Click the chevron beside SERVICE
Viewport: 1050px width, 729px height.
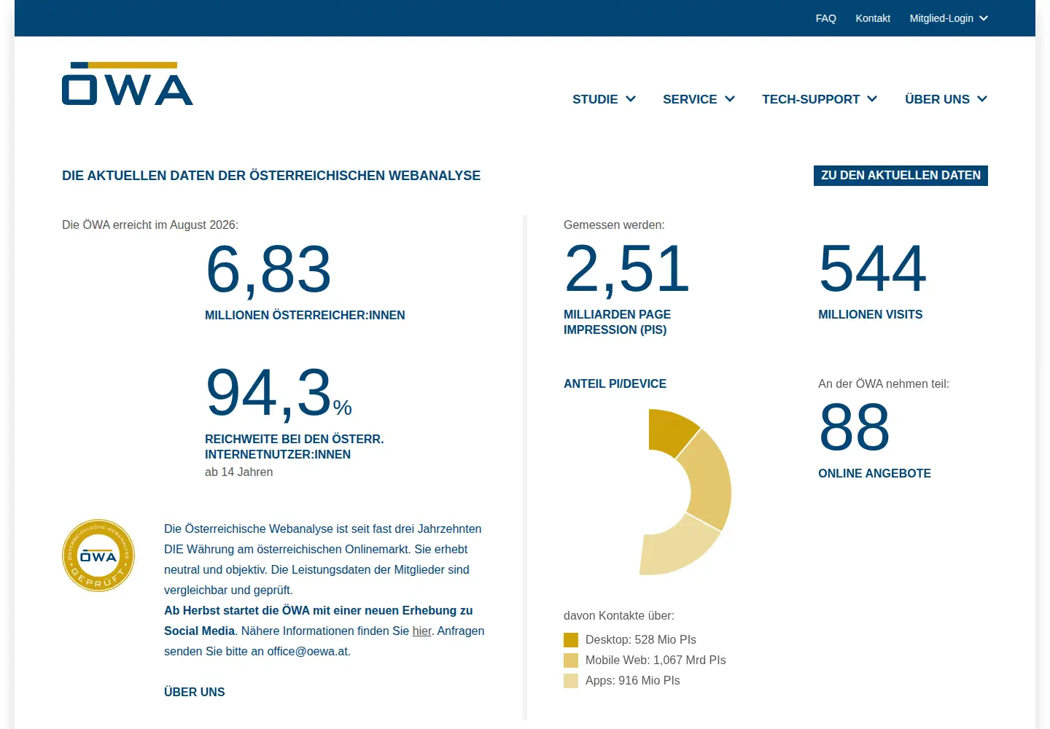(730, 99)
